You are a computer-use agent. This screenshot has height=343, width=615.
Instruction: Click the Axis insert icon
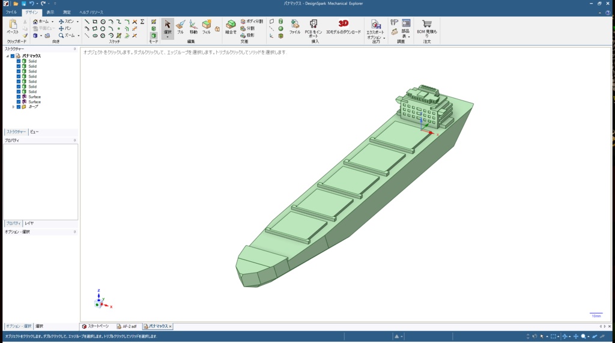click(x=271, y=29)
